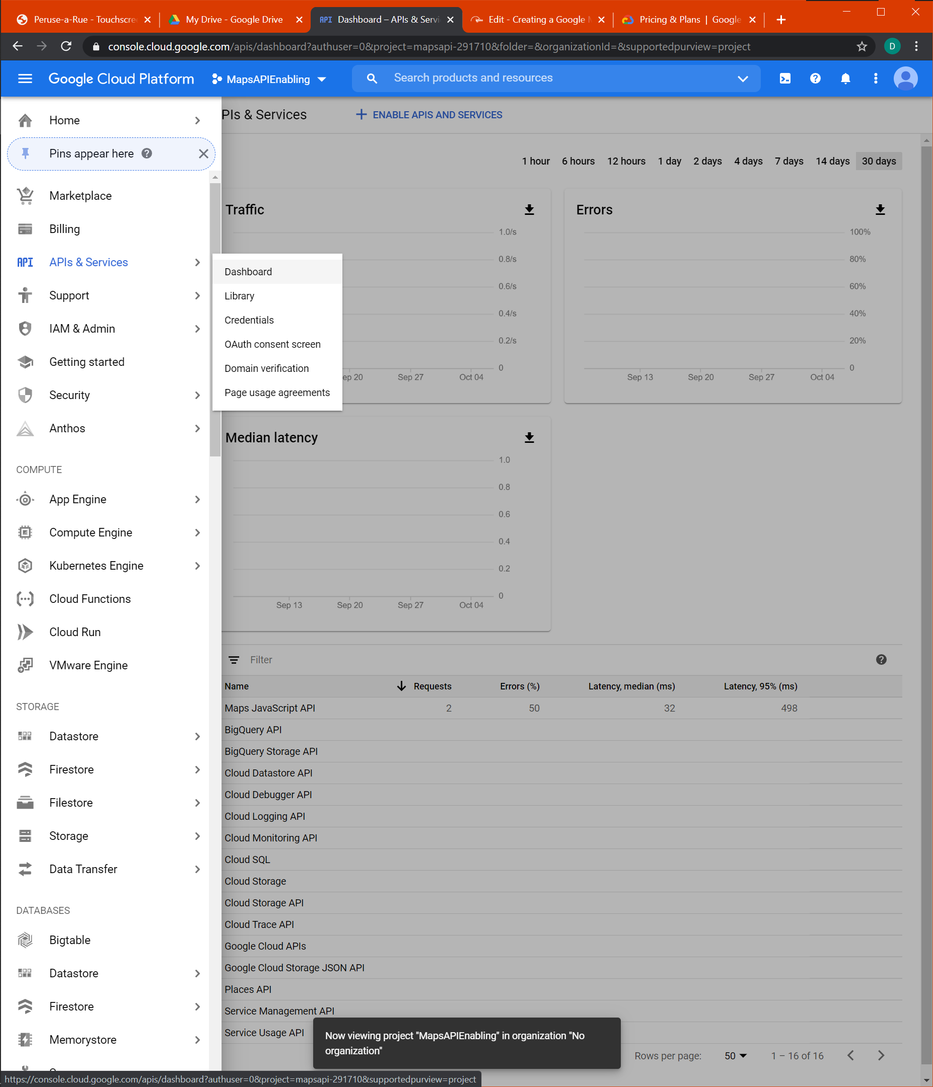
Task: Bookmark this page with the star icon
Action: coord(861,47)
